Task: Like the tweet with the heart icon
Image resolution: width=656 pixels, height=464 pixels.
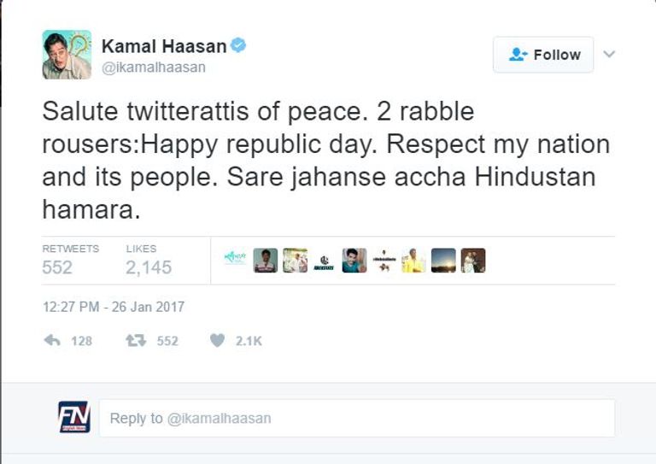Action: pyautogui.click(x=217, y=340)
